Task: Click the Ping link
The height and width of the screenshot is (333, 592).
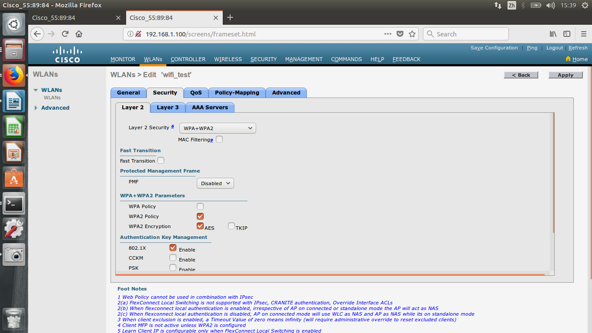Action: click(532, 48)
